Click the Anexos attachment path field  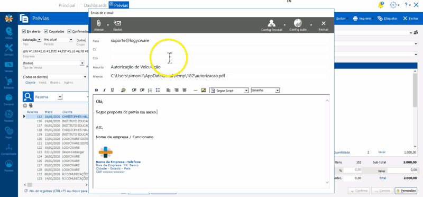click(x=219, y=76)
